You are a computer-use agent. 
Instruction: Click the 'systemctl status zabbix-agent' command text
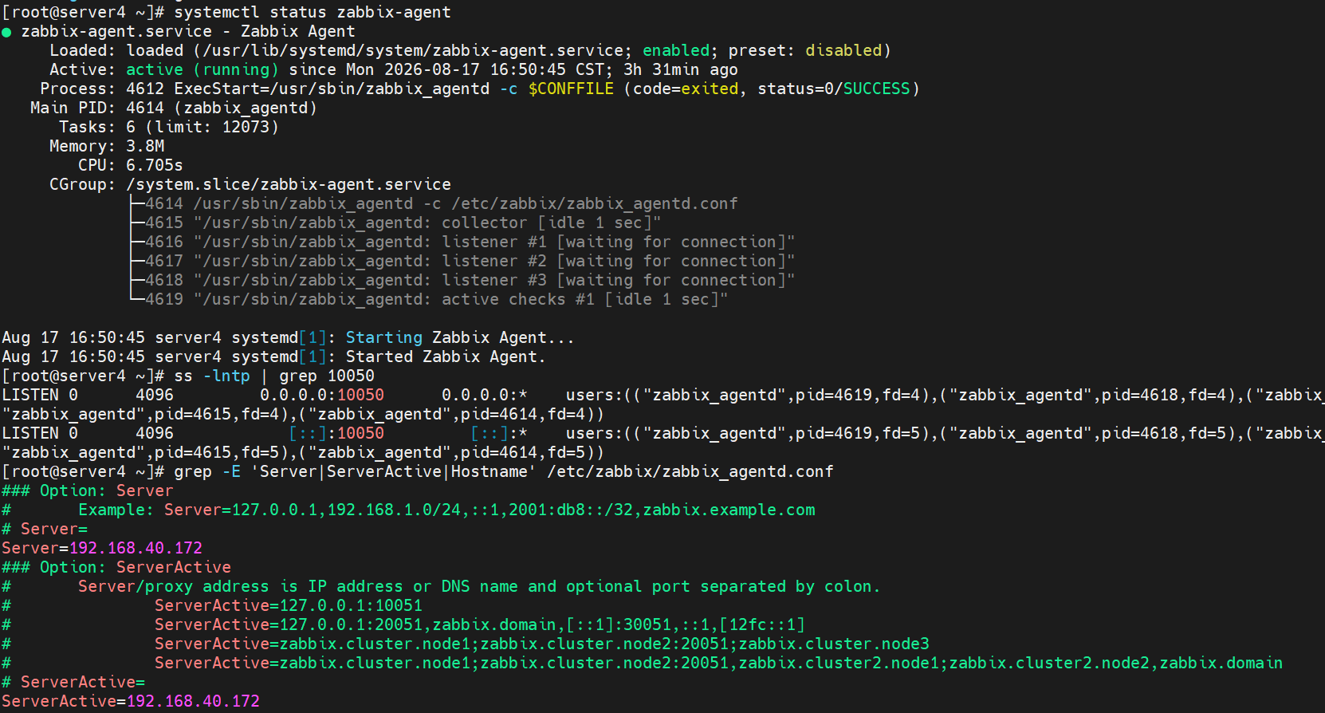click(x=313, y=12)
